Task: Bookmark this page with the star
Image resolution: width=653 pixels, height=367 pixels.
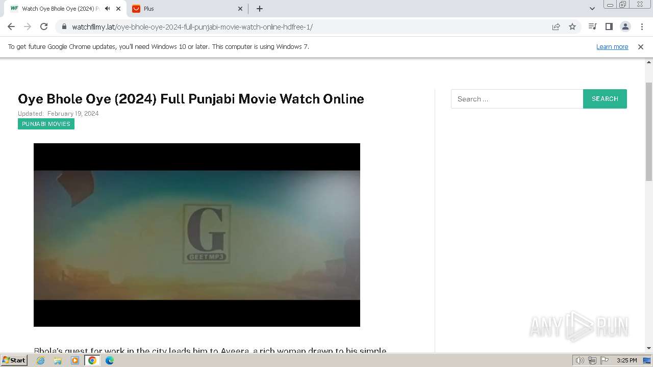Action: pos(572,27)
